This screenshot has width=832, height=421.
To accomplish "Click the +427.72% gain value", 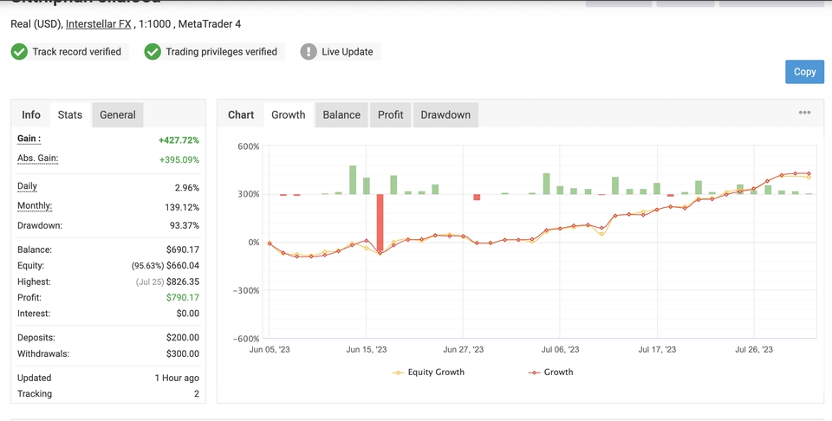I will click(x=179, y=140).
